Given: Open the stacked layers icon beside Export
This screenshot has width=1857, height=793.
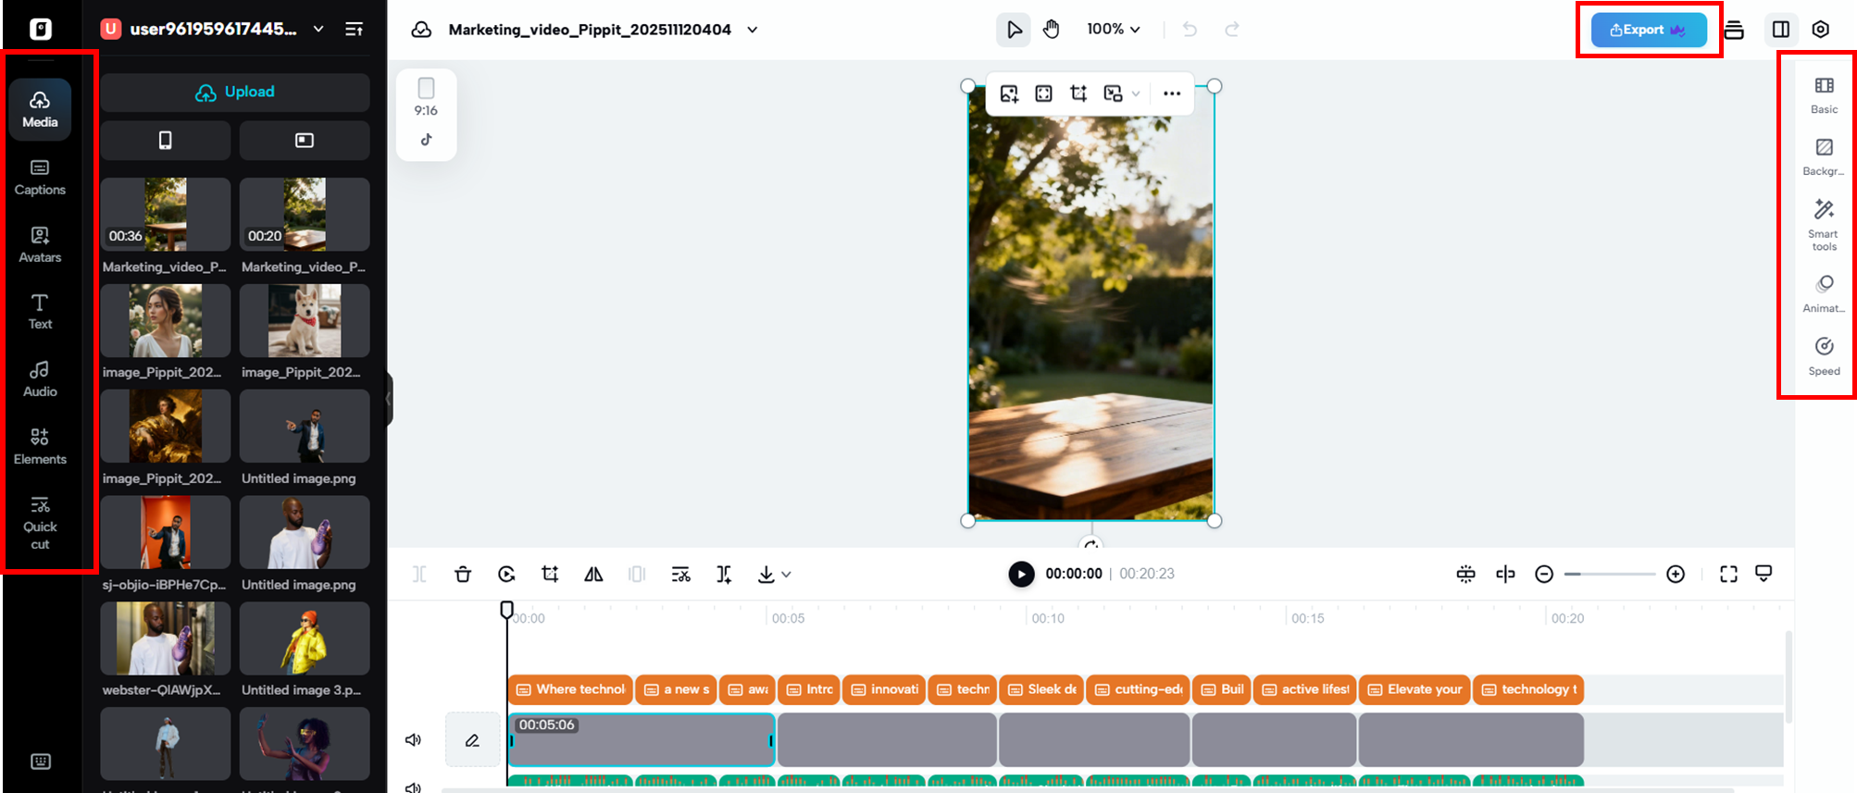Looking at the screenshot, I should point(1734,30).
